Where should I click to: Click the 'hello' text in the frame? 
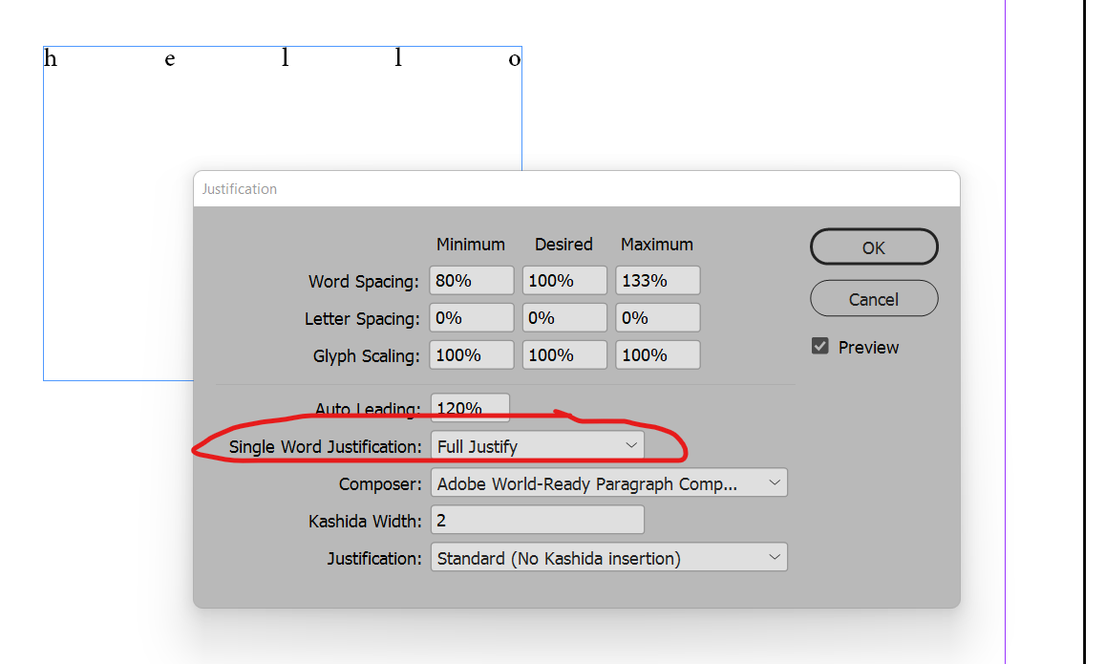[x=282, y=58]
